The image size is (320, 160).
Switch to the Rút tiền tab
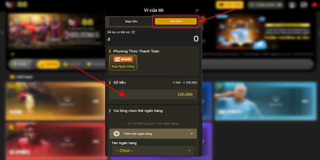[x=176, y=22]
